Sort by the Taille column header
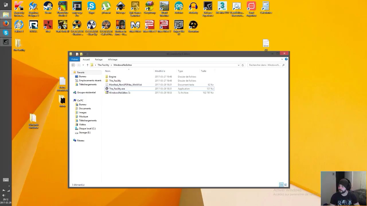Screen dimensions: 367x206 pyautogui.click(x=204, y=71)
